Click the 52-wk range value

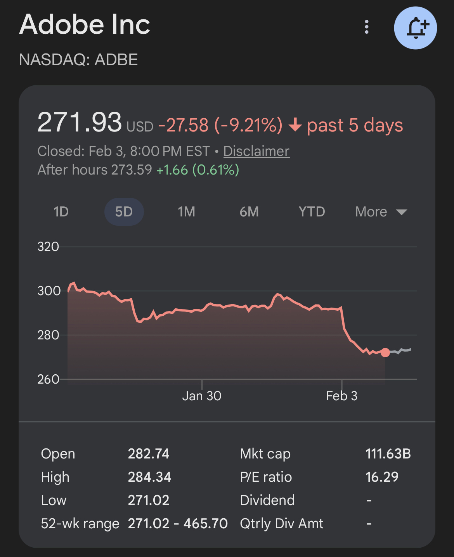(178, 523)
